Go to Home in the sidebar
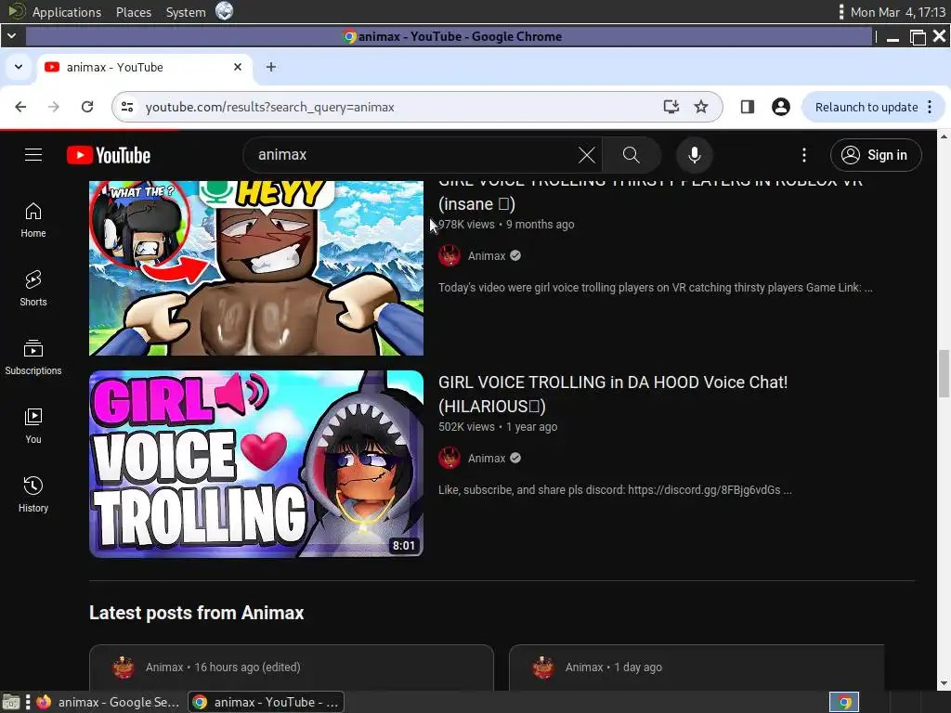This screenshot has width=951, height=713. coord(33,220)
